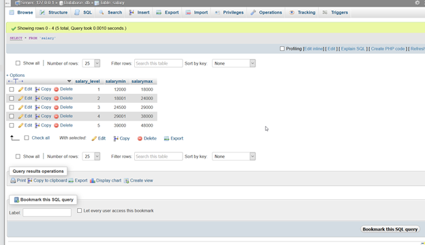
Task: Click the red Delete icon for salary level 2
Action: pos(57,98)
